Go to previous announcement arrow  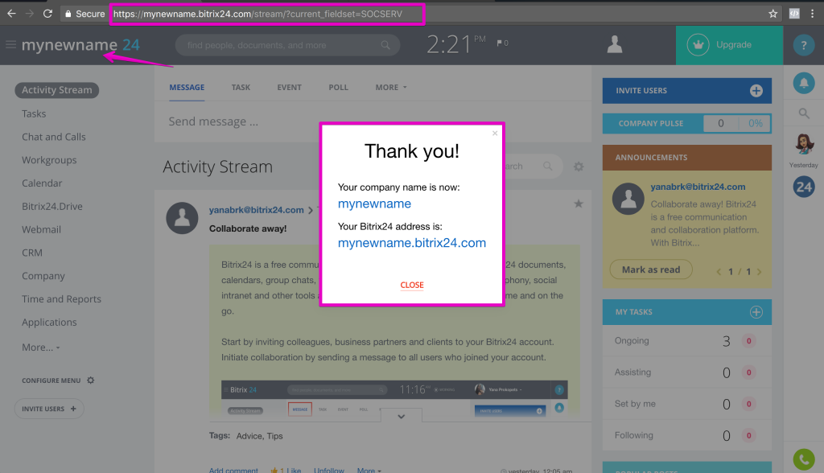pos(719,272)
